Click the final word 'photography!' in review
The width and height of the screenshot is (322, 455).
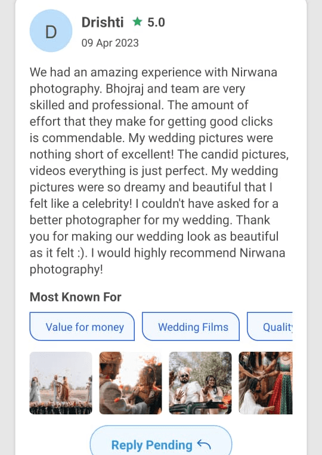(66, 269)
